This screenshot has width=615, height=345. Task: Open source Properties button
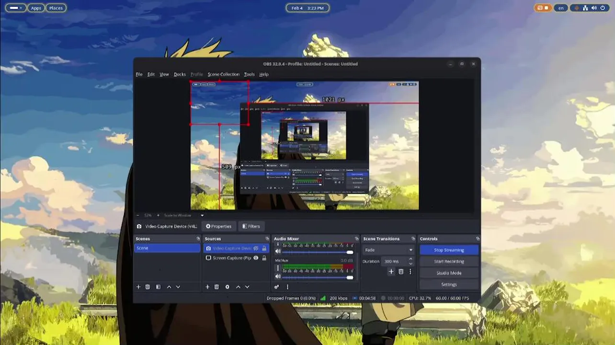(x=218, y=226)
